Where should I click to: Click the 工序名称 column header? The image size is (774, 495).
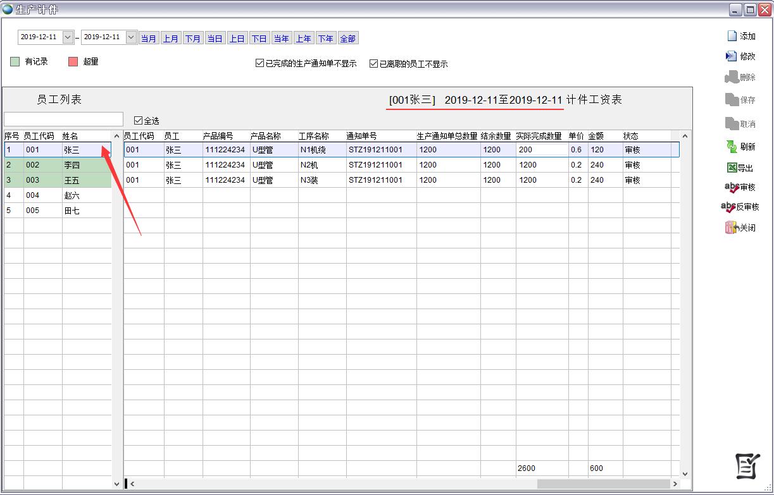pos(314,136)
